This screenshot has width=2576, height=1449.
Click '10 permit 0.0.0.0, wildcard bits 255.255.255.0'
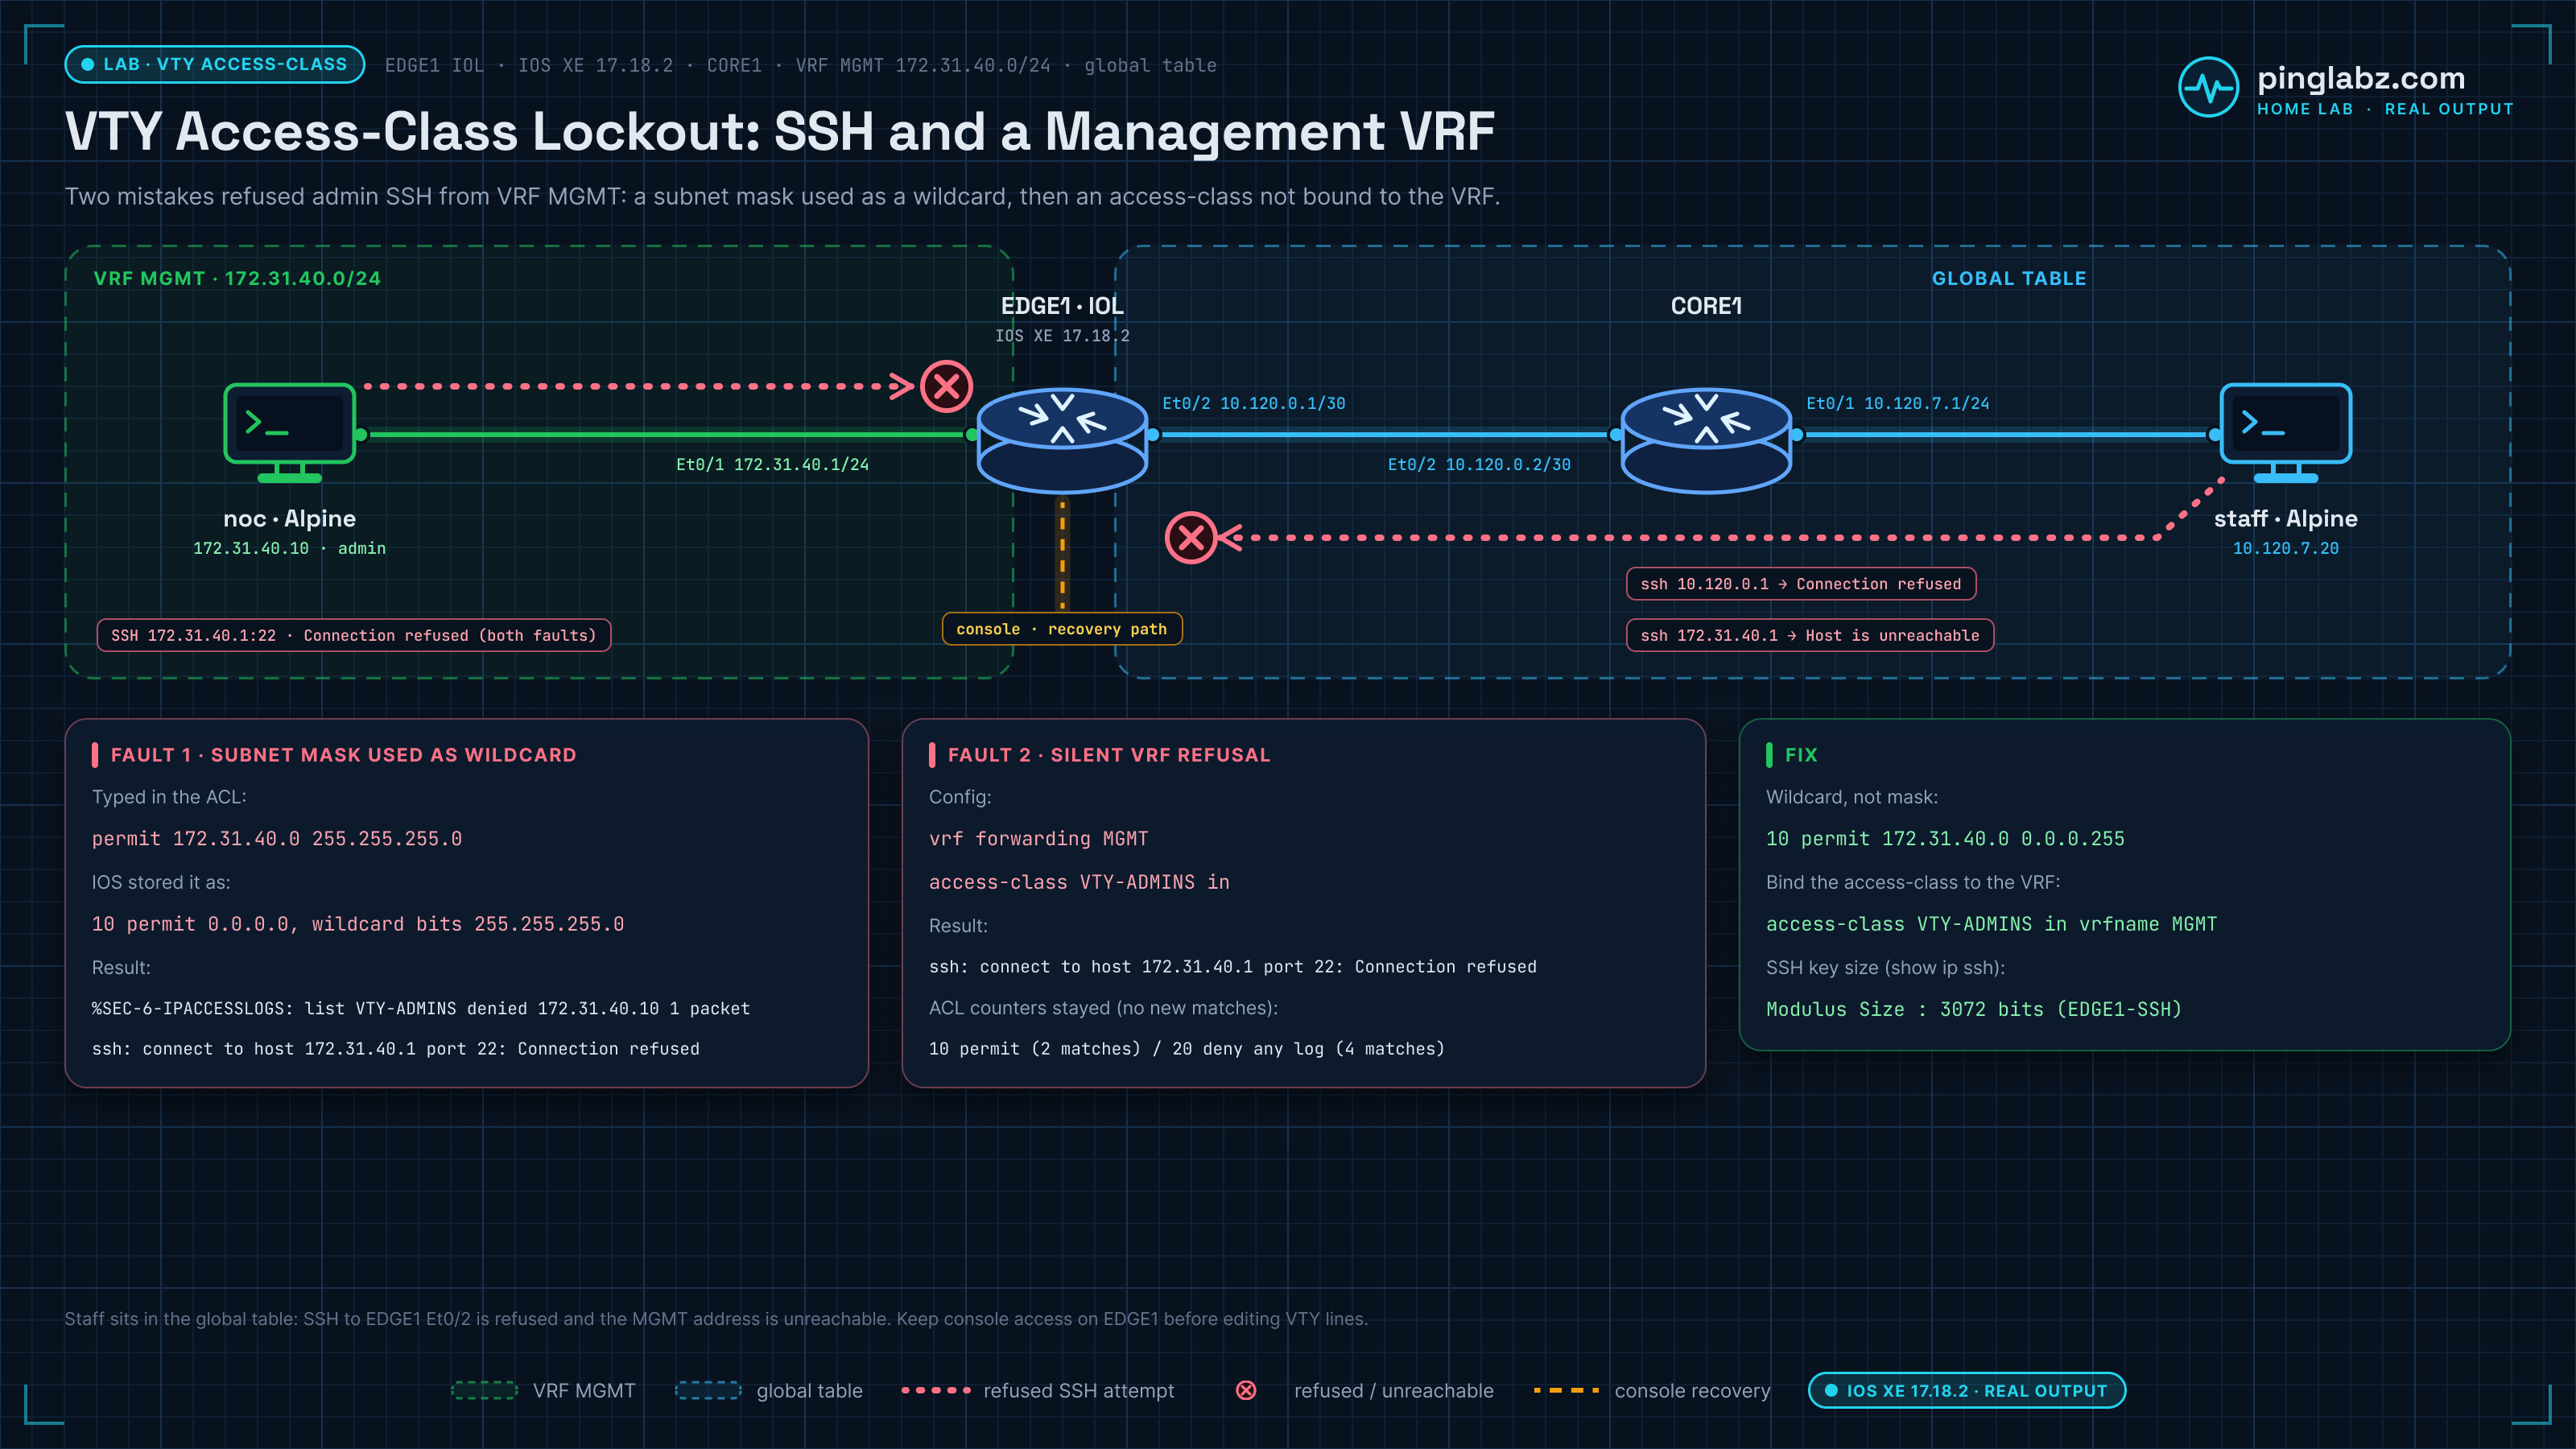(x=358, y=924)
